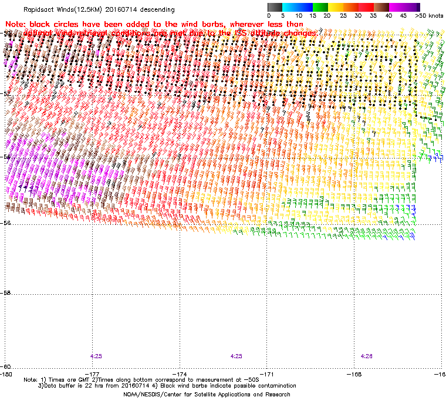Click legend tick label '25'
446x404 pixels.
pyautogui.click(x=343, y=16)
